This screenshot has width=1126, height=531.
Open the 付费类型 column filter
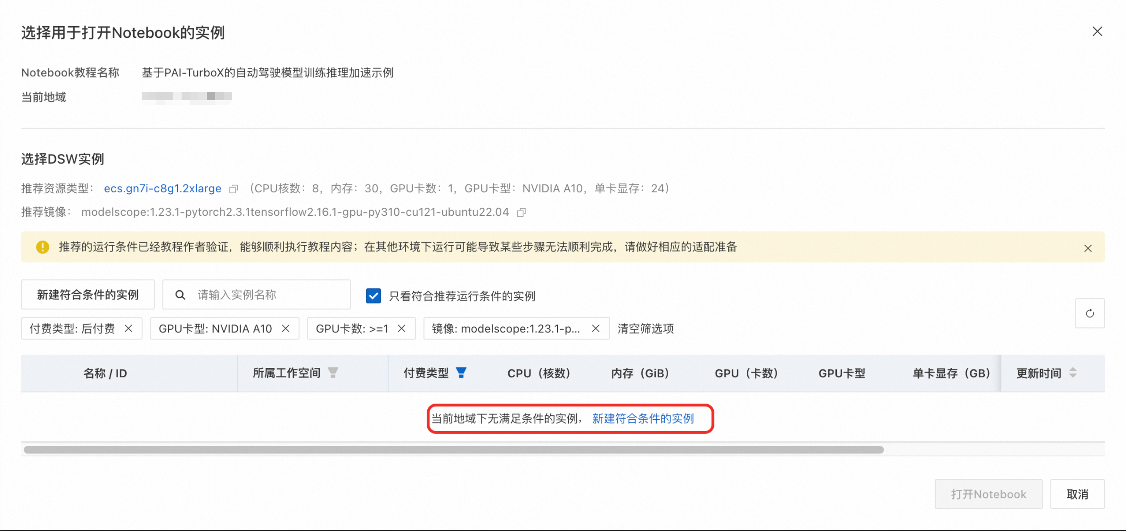(461, 372)
